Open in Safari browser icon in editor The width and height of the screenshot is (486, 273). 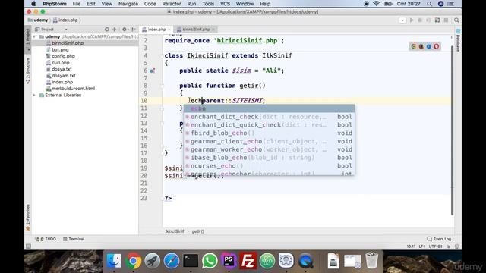428,46
